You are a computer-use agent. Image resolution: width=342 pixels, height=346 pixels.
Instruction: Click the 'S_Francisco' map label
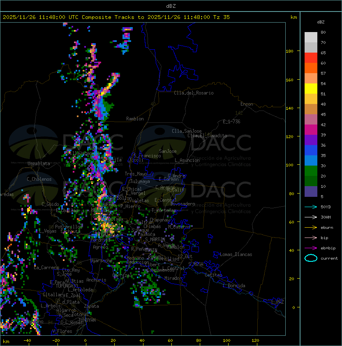147,156
